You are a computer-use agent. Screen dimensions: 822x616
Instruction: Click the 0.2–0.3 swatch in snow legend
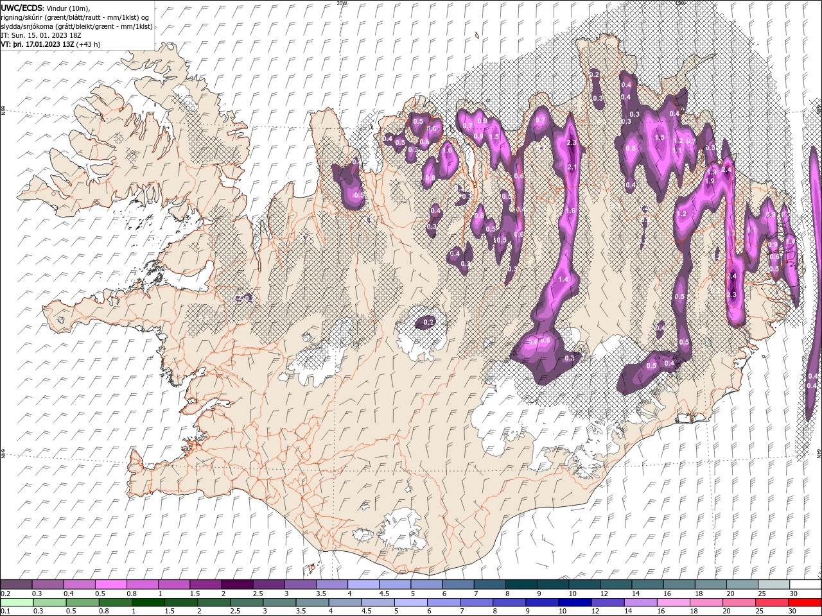click(17, 585)
